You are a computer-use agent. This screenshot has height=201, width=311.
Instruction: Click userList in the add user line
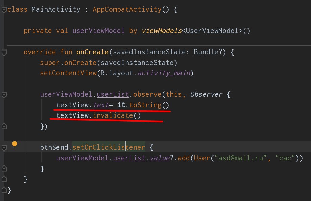click(x=129, y=158)
